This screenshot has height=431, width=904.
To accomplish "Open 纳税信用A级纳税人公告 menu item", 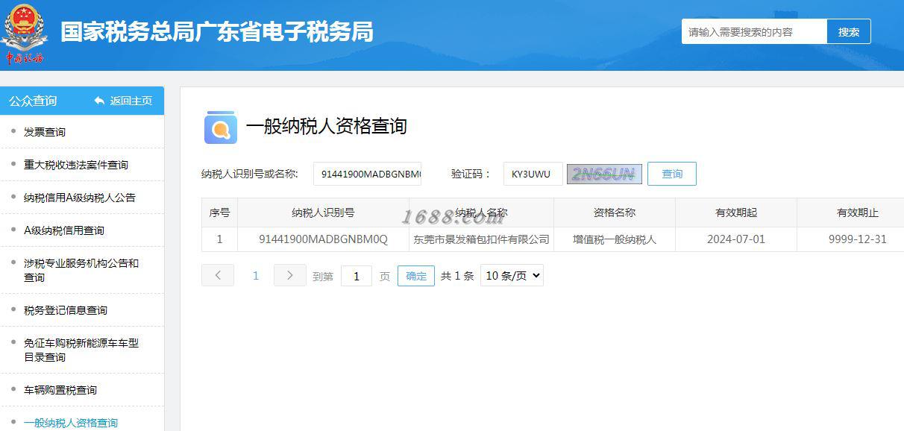I will tap(80, 198).
